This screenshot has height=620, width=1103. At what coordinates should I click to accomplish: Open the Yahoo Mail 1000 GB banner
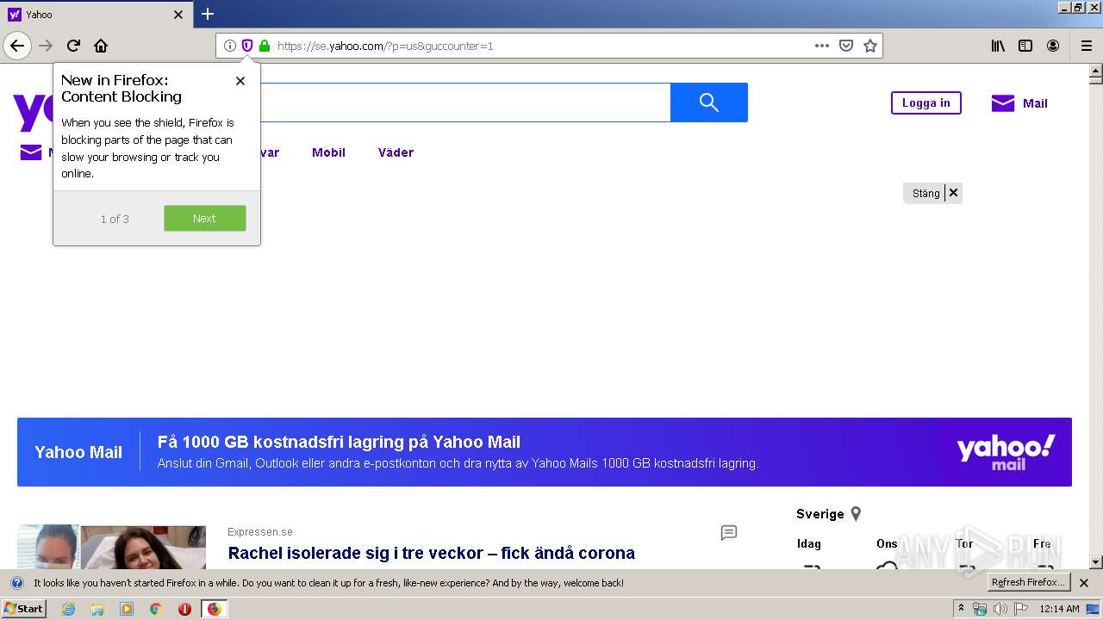coord(545,452)
